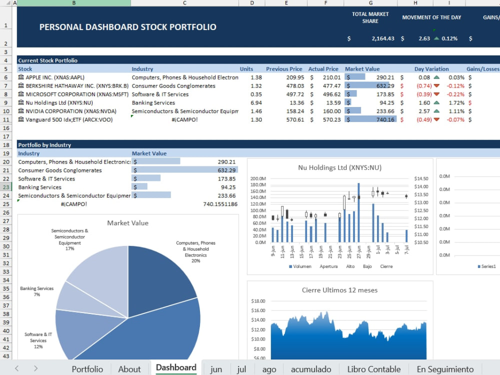Click the green up arrow in Nu Holdings' row
The width and height of the screenshot is (500, 375).
click(x=436, y=102)
